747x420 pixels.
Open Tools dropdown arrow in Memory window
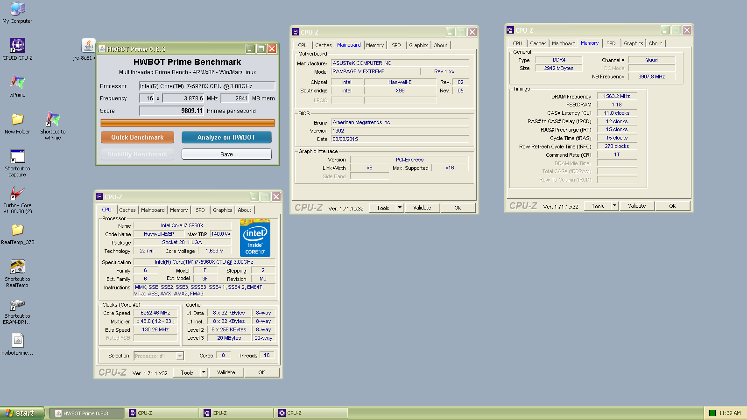pyautogui.click(x=614, y=206)
